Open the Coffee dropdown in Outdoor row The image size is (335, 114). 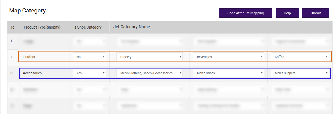pyautogui.click(x=300, y=57)
